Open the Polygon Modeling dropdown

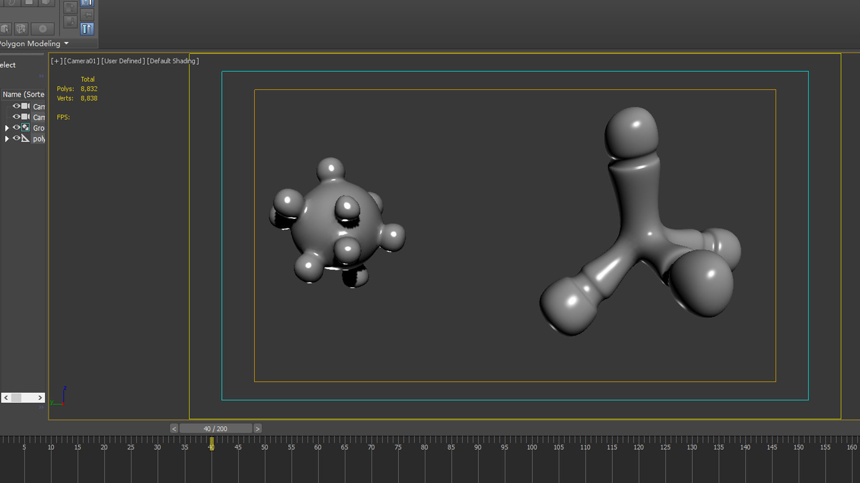tap(66, 43)
